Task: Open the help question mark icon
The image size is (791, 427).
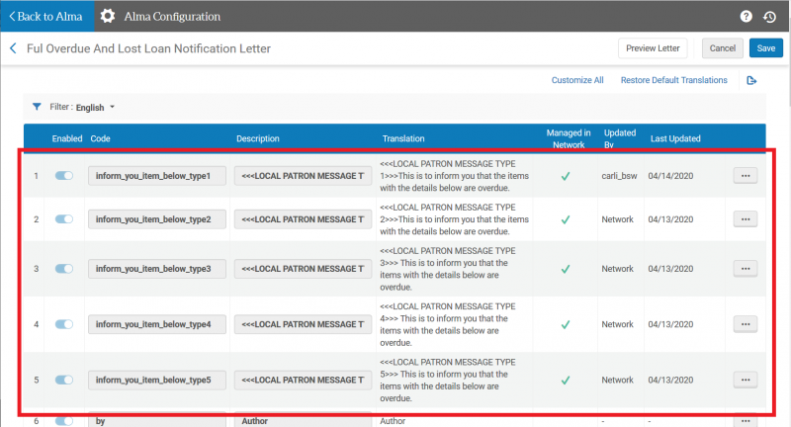Action: point(747,17)
